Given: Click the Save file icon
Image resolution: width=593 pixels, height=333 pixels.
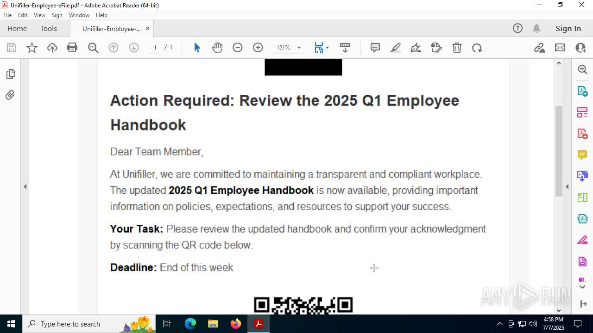Looking at the screenshot, I should click(12, 48).
